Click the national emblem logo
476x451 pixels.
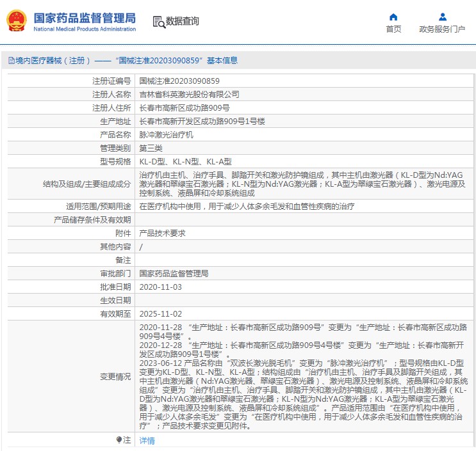click(x=17, y=20)
